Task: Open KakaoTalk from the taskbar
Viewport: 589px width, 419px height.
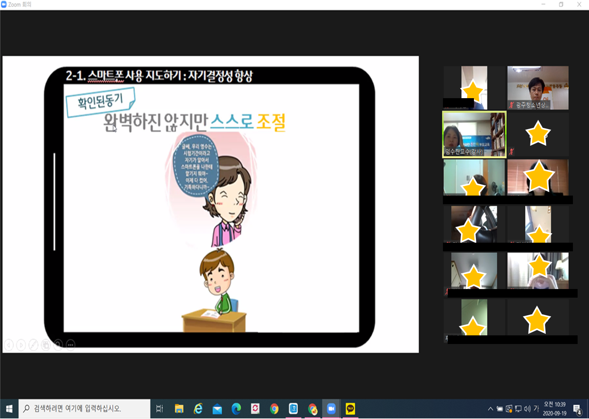Action: point(350,409)
